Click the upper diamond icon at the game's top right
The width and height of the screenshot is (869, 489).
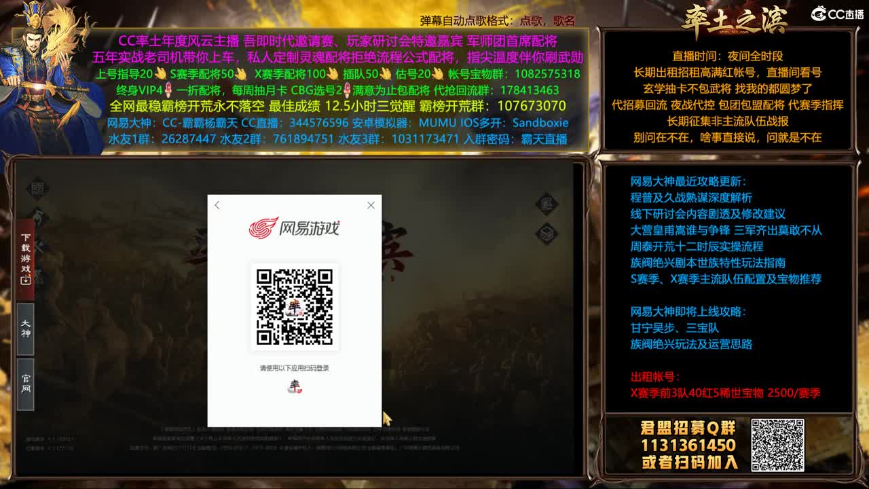pyautogui.click(x=547, y=204)
